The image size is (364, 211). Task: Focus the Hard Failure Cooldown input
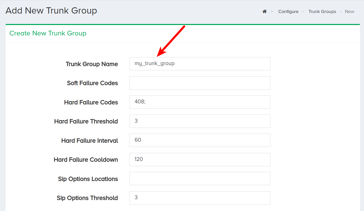coord(200,159)
